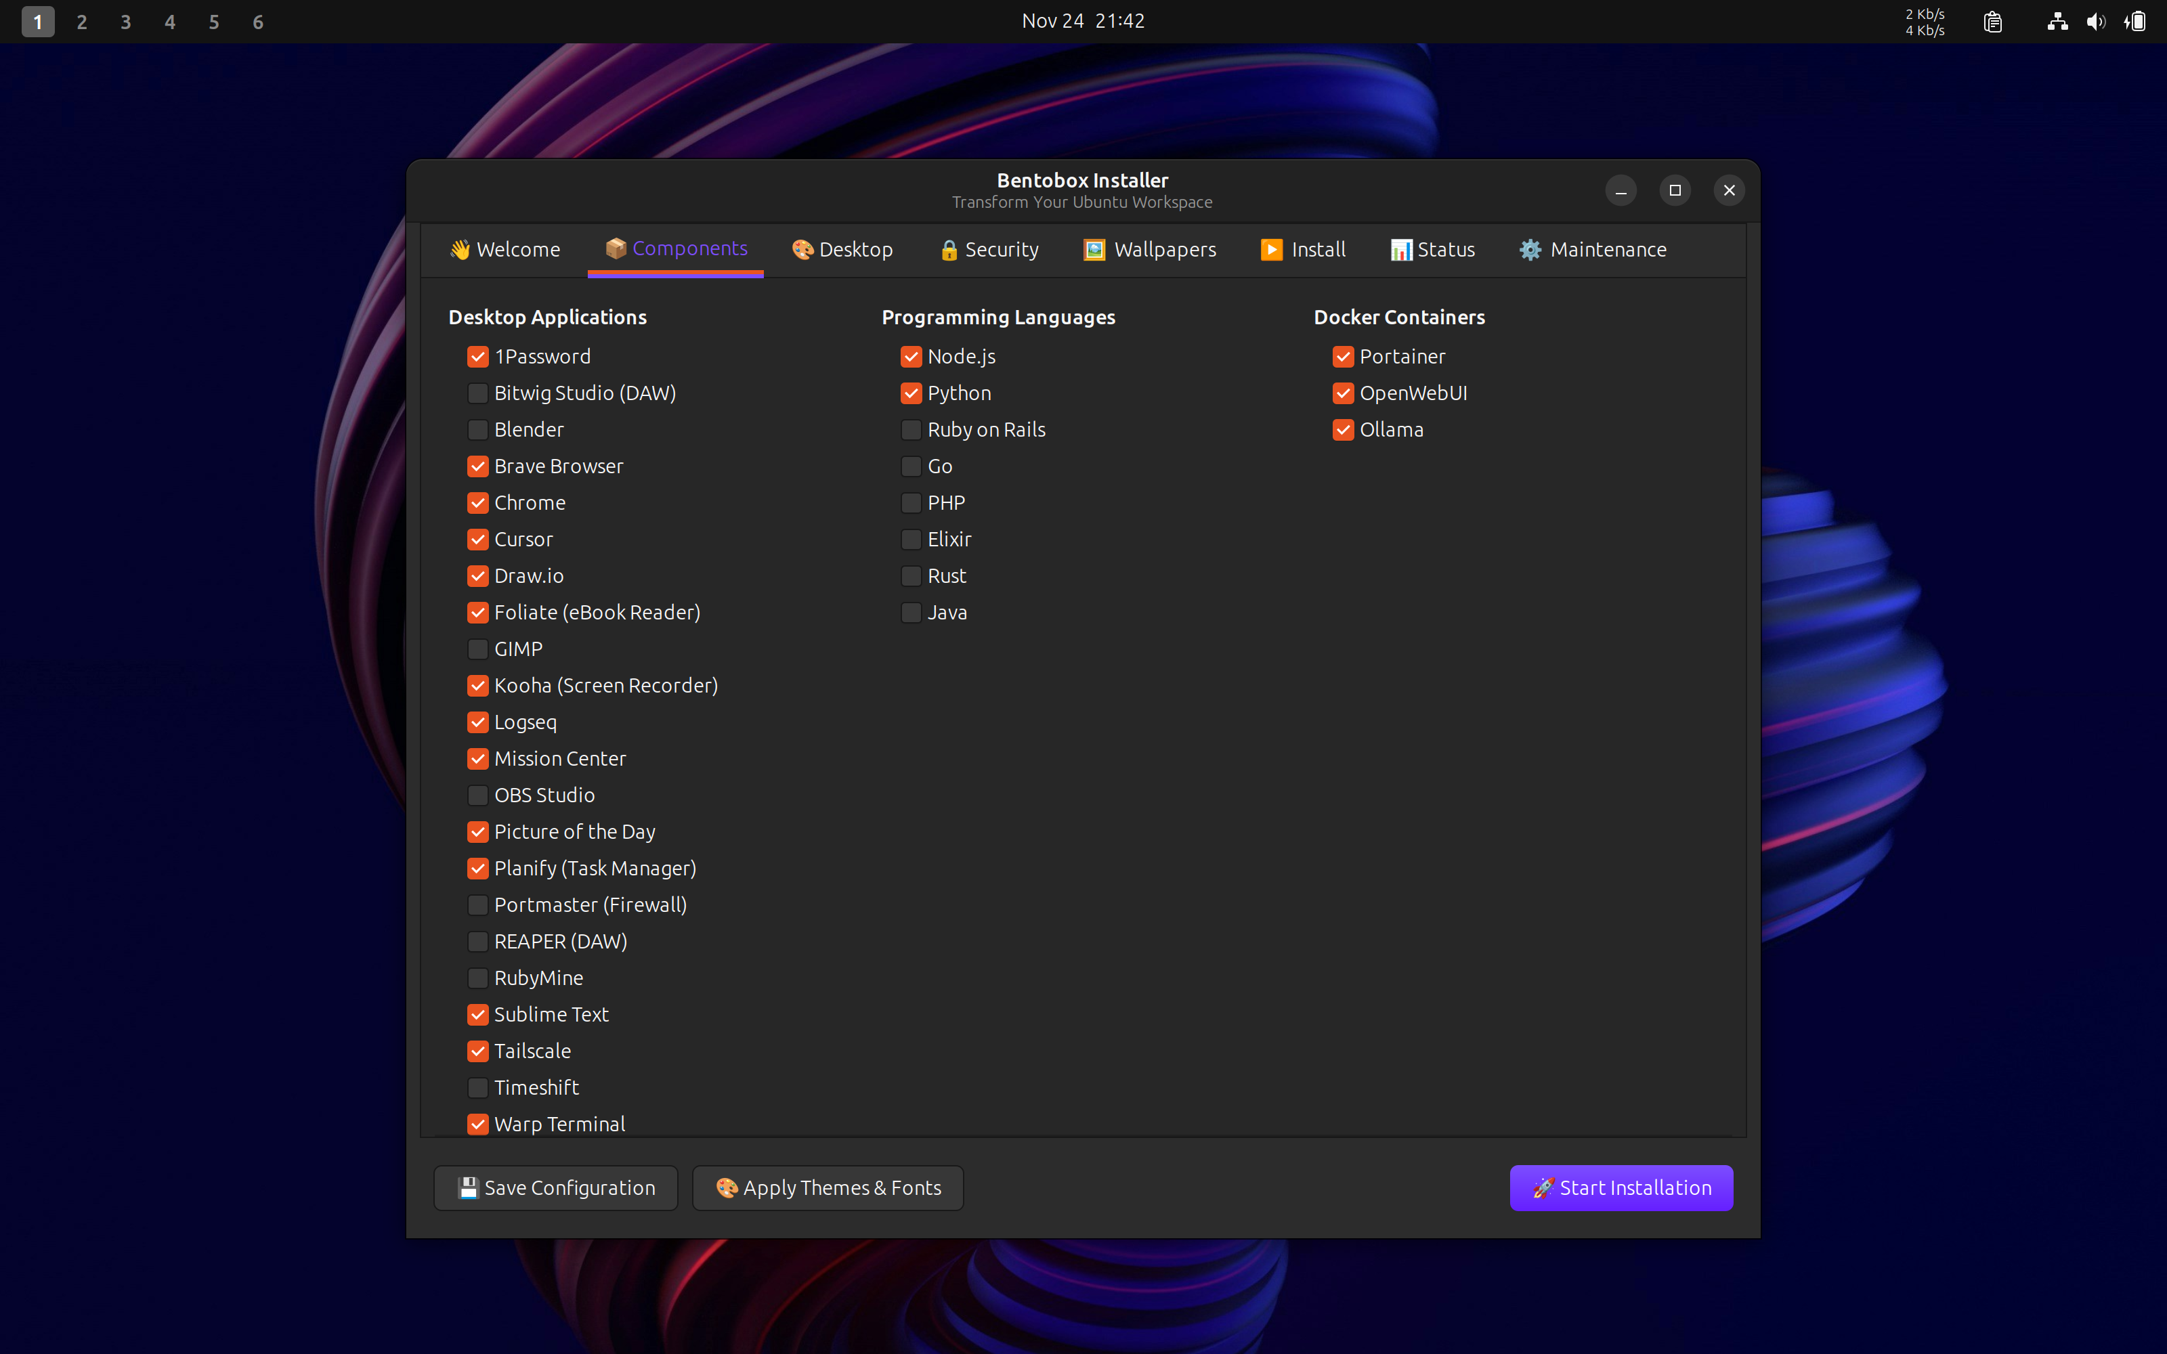This screenshot has height=1354, width=2167.
Task: Click the network tree icon in the top bar
Action: [2057, 22]
